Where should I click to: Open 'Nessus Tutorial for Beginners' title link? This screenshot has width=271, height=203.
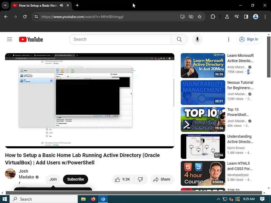pos(240,85)
